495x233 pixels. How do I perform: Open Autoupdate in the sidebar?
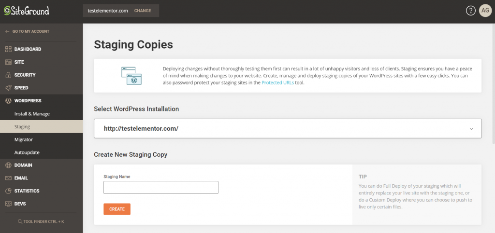(27, 152)
